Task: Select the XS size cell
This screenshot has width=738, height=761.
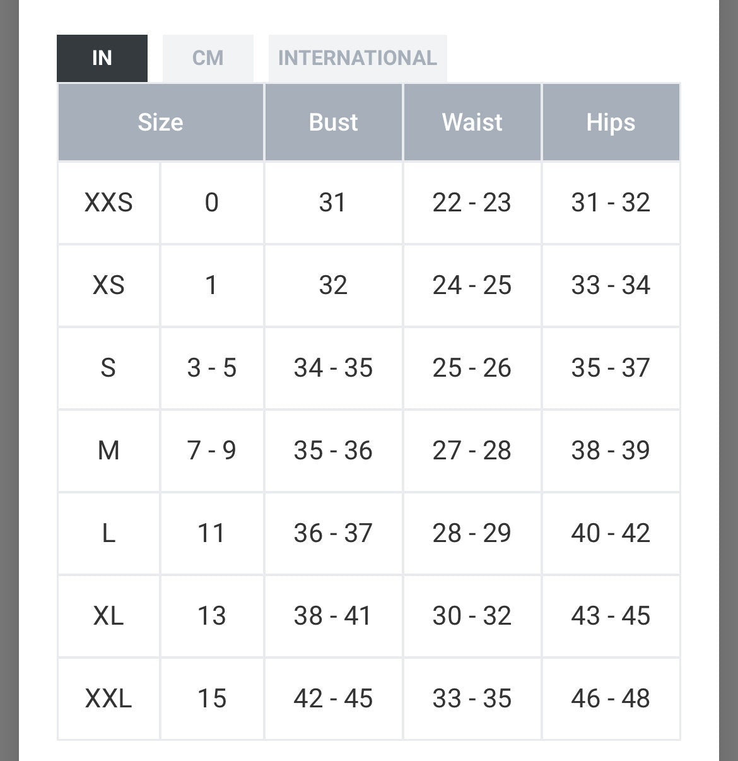Action: (x=108, y=285)
